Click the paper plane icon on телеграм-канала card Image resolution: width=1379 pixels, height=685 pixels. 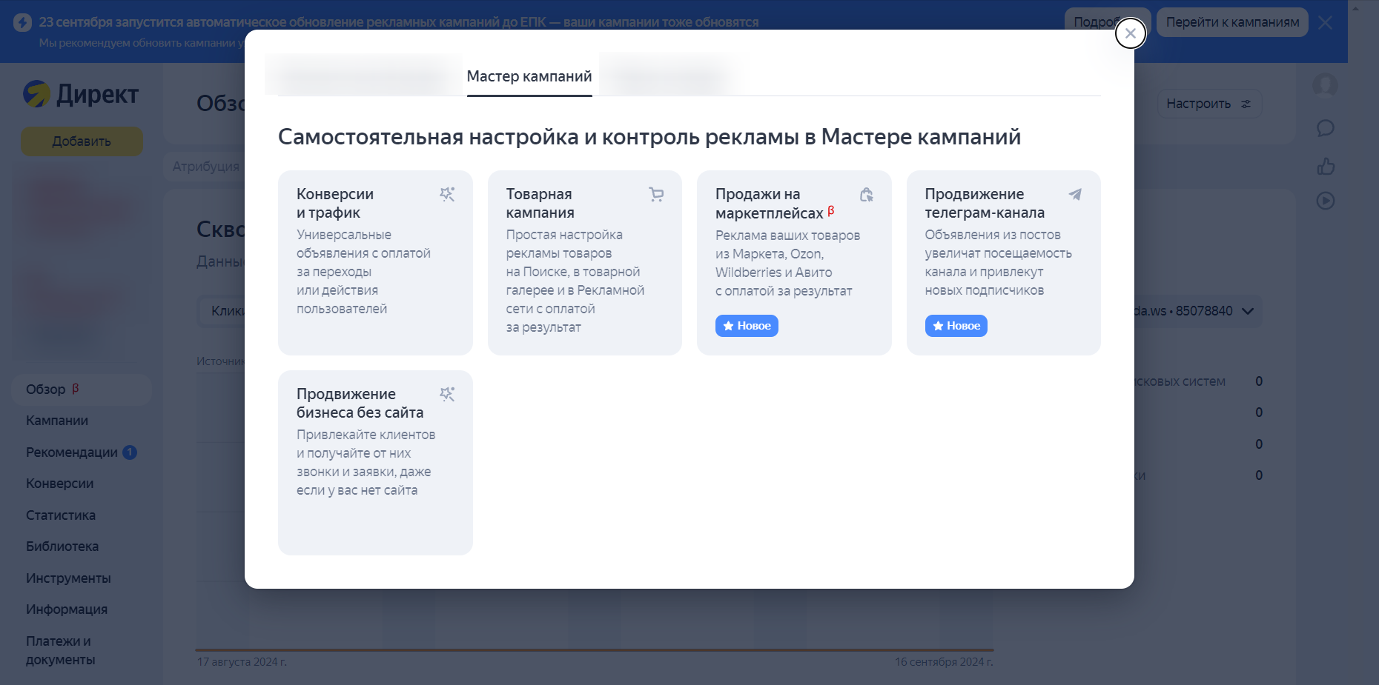pyautogui.click(x=1076, y=194)
